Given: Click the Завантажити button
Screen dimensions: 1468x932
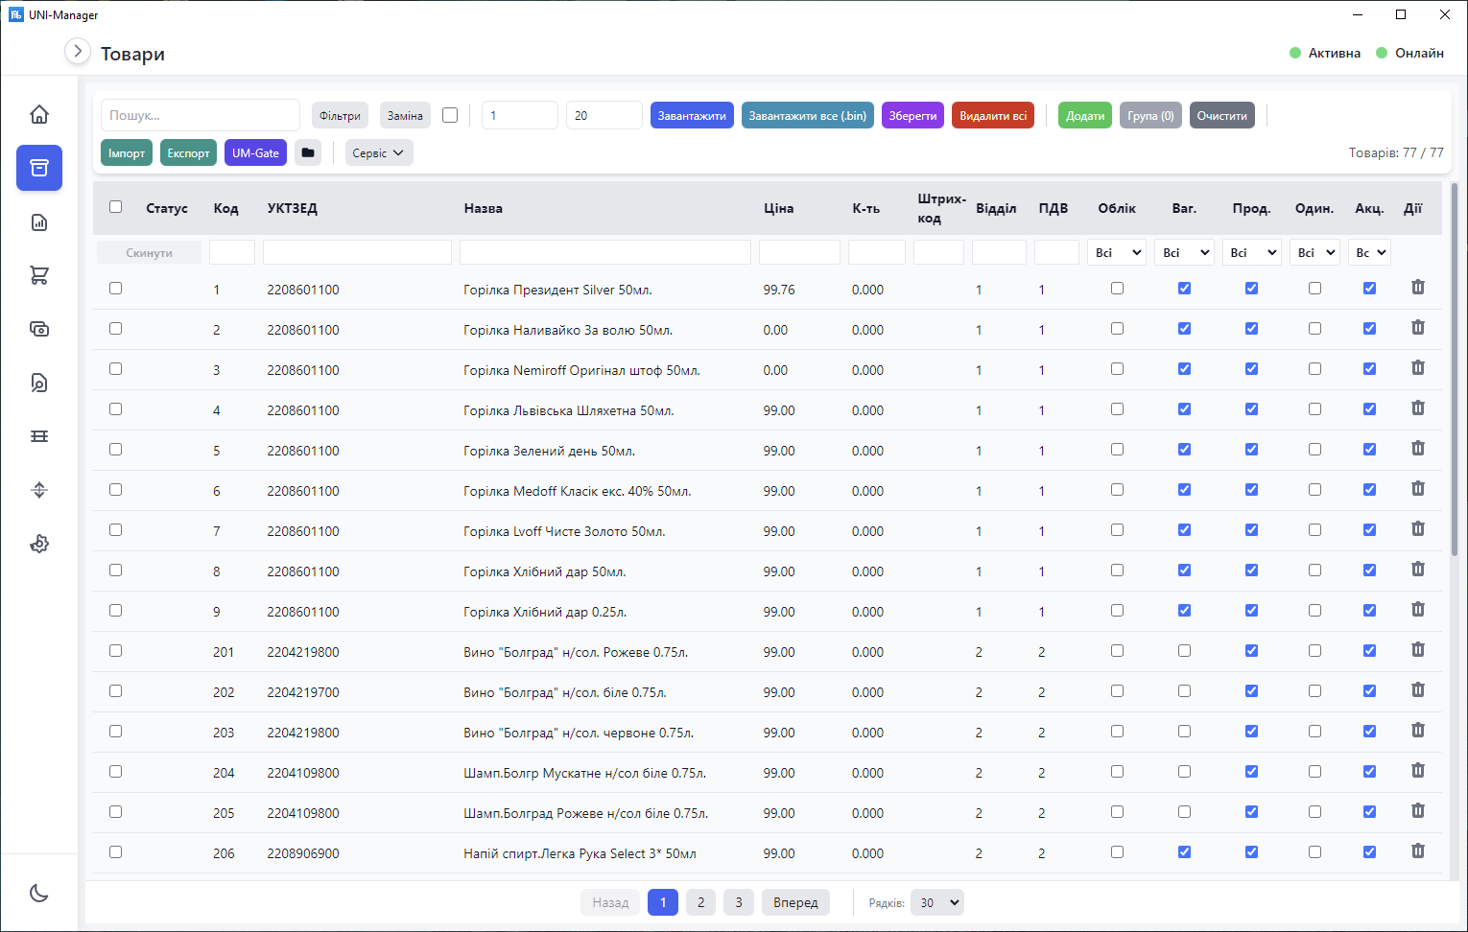Looking at the screenshot, I should point(693,115).
